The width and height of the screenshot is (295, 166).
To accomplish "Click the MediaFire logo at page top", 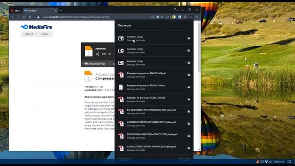I will pos(36,27).
